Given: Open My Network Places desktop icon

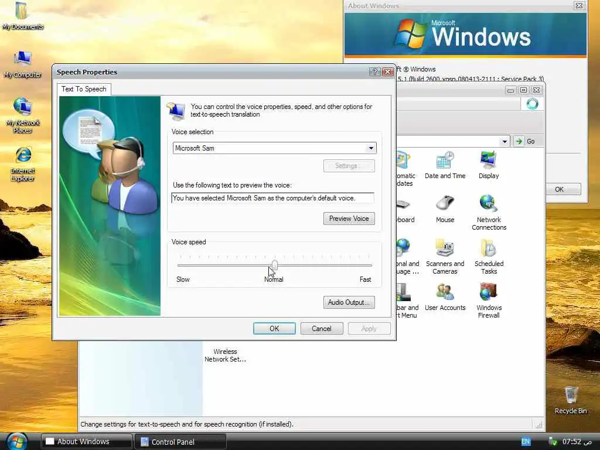Looking at the screenshot, I should click(22, 115).
